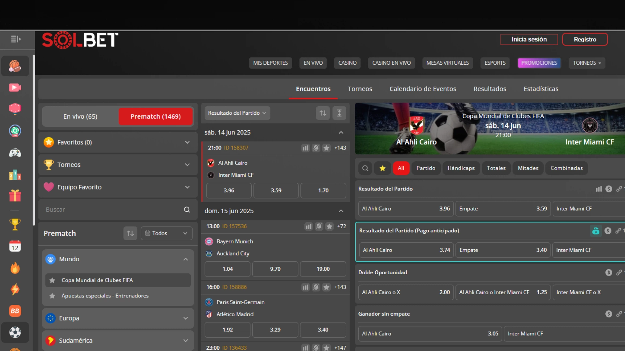Viewport: 625px width, 351px height.
Task: Star the Paris Saint-Germain vs Atlético Madrid match
Action: (x=326, y=287)
